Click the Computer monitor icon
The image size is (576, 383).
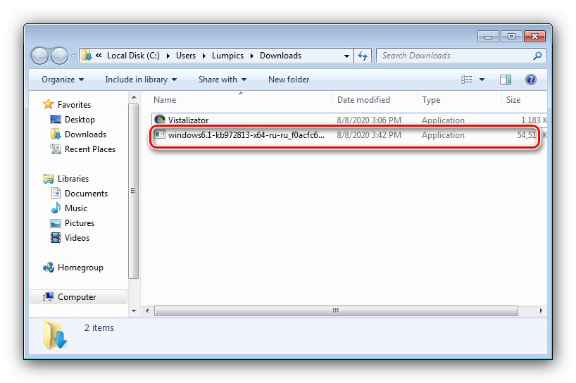pos(49,296)
